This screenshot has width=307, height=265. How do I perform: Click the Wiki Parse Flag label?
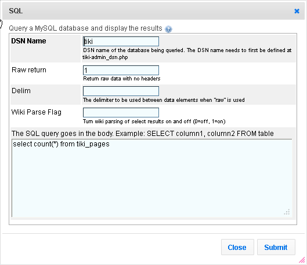[37, 112]
